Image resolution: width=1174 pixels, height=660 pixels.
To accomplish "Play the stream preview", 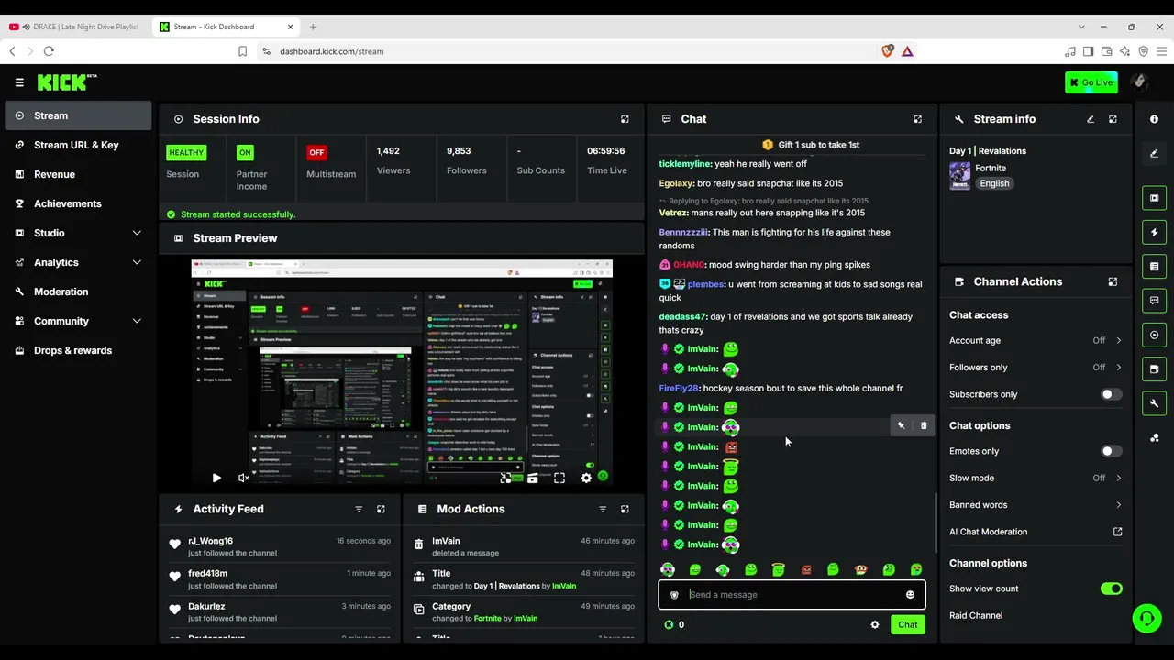I will coord(216,478).
